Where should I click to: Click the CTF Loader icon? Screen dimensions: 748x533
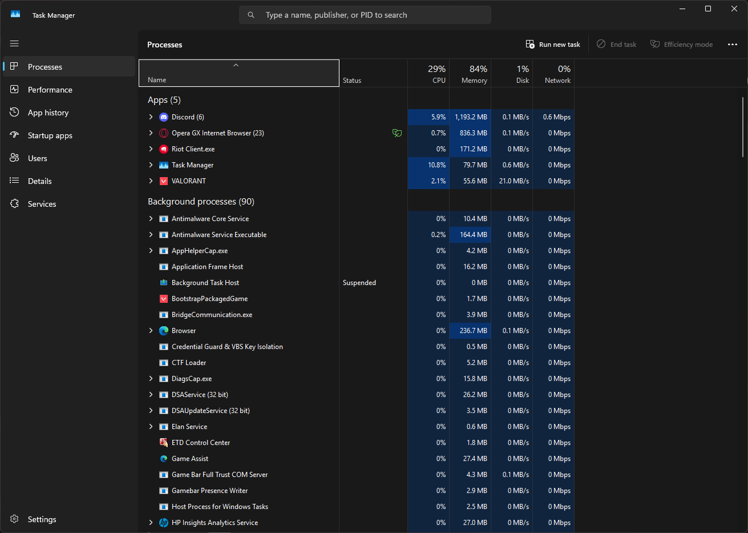tap(164, 363)
